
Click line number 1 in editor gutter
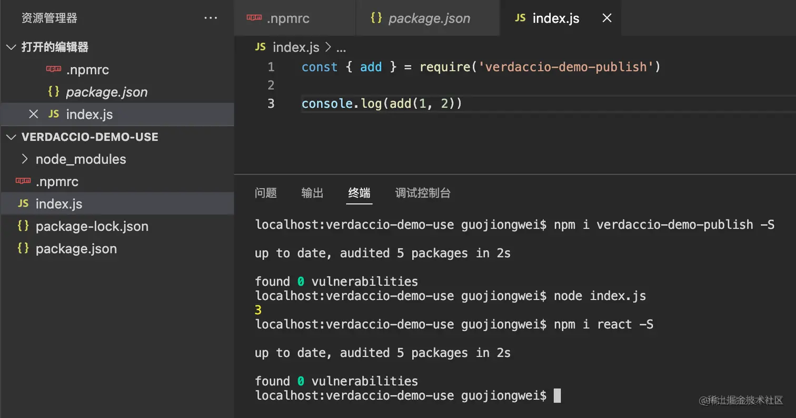271,67
